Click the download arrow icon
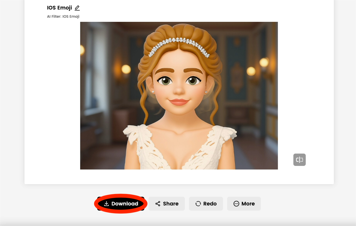The width and height of the screenshot is (356, 226). (106, 204)
